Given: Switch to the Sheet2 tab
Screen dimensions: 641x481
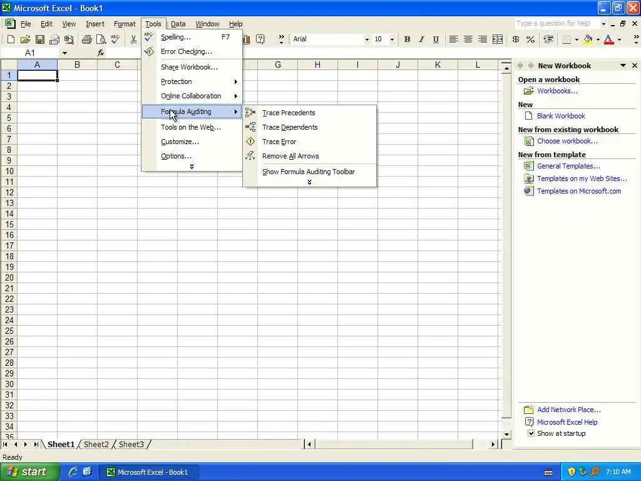Looking at the screenshot, I should (x=96, y=444).
